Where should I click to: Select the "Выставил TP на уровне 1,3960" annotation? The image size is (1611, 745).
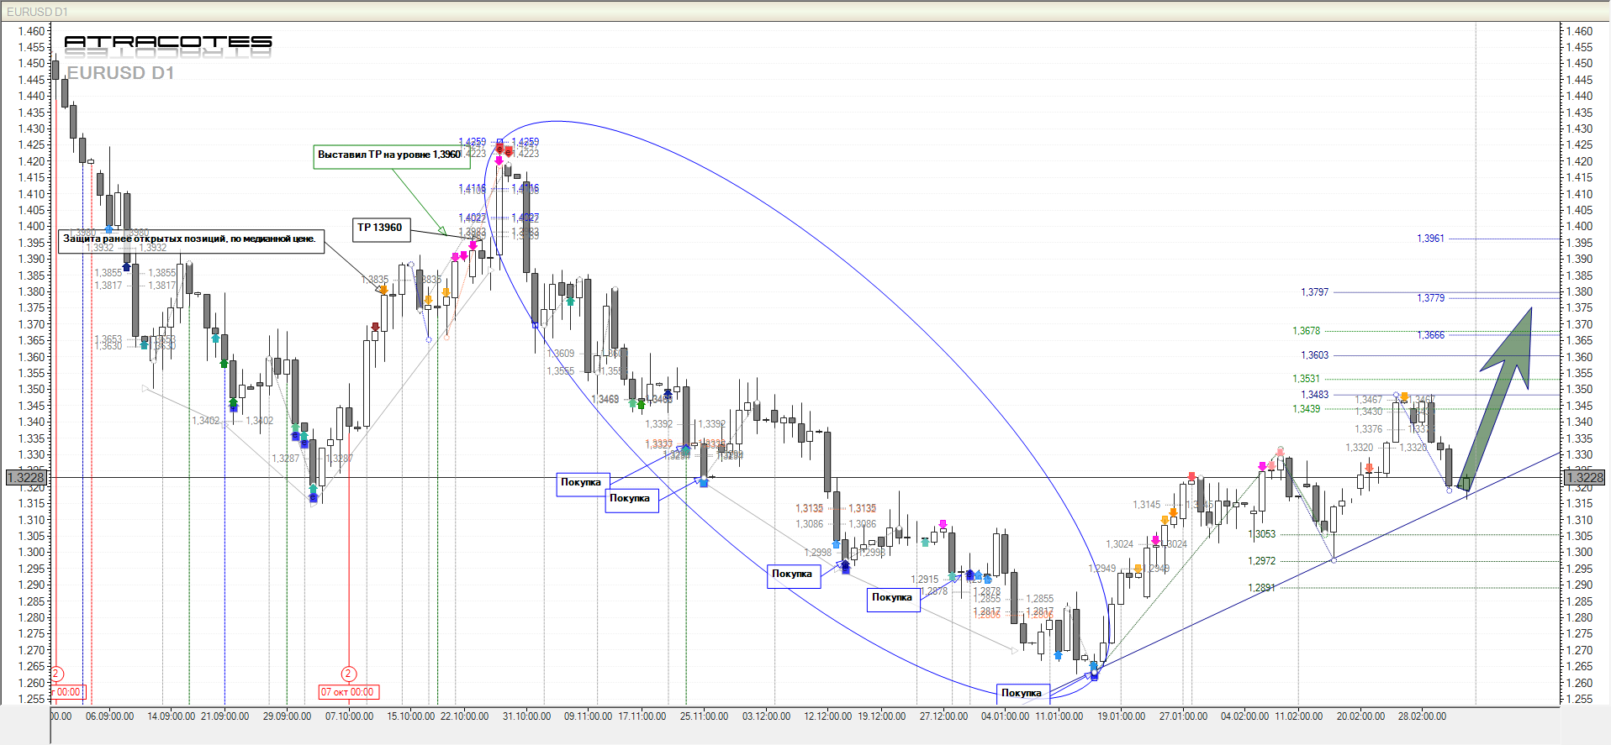(x=389, y=155)
